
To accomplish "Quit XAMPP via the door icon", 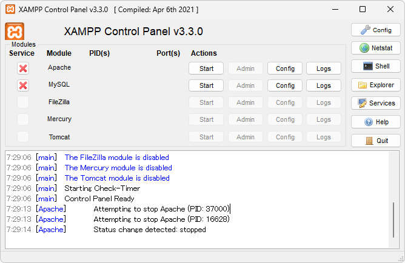I will coord(369,141).
